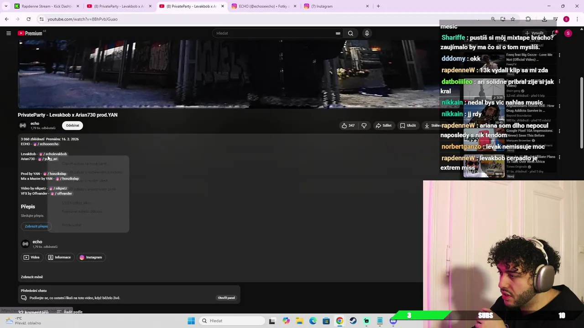Viewport: 584px width, 328px height.
Task: Switch to Rapdenne Stream Kick Dashboard tab
Action: pyautogui.click(x=47, y=6)
